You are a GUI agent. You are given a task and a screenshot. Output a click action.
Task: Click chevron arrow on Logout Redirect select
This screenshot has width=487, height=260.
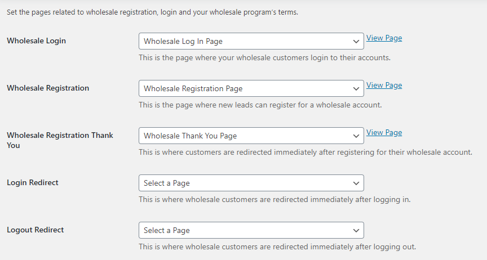356,230
